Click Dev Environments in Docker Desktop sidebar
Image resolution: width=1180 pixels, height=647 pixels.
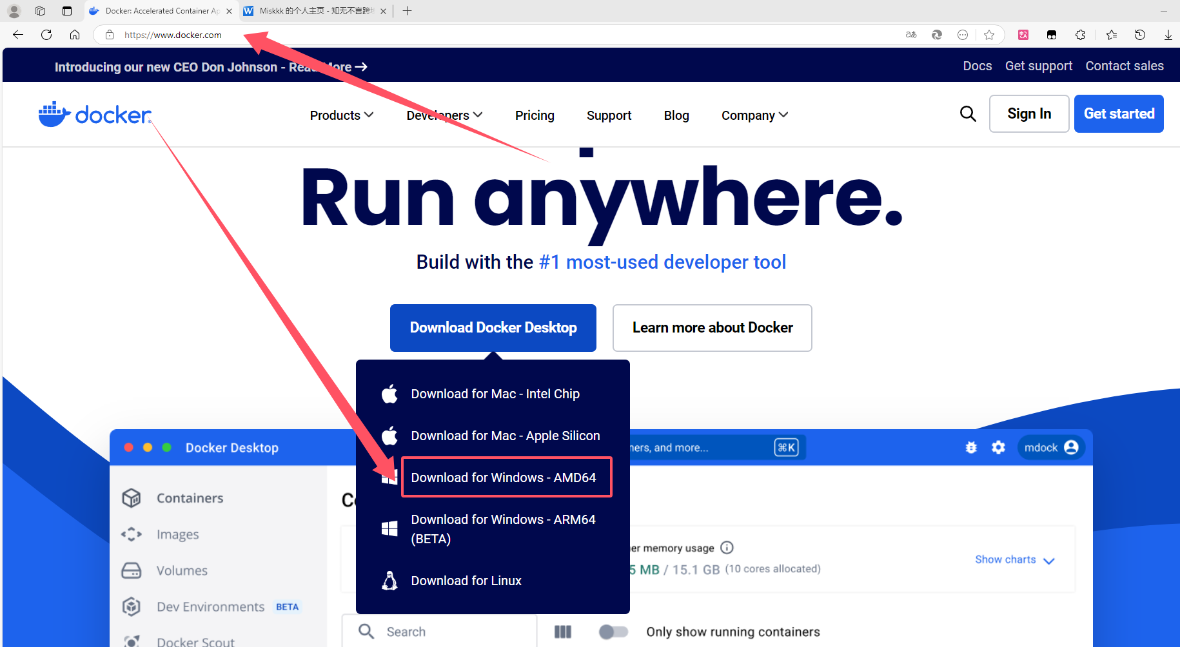210,606
